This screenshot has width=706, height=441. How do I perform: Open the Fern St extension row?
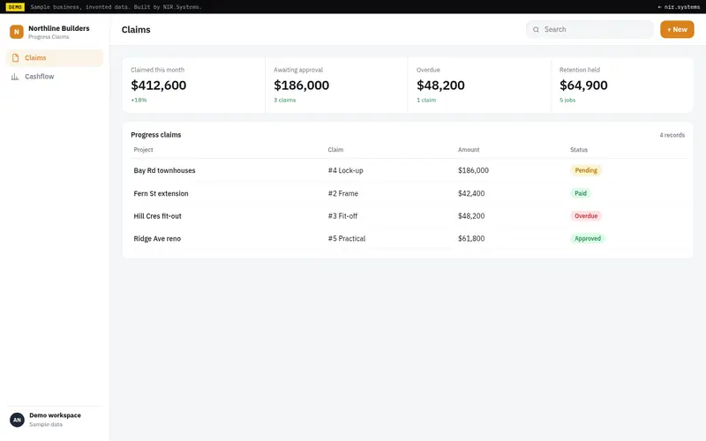point(408,193)
